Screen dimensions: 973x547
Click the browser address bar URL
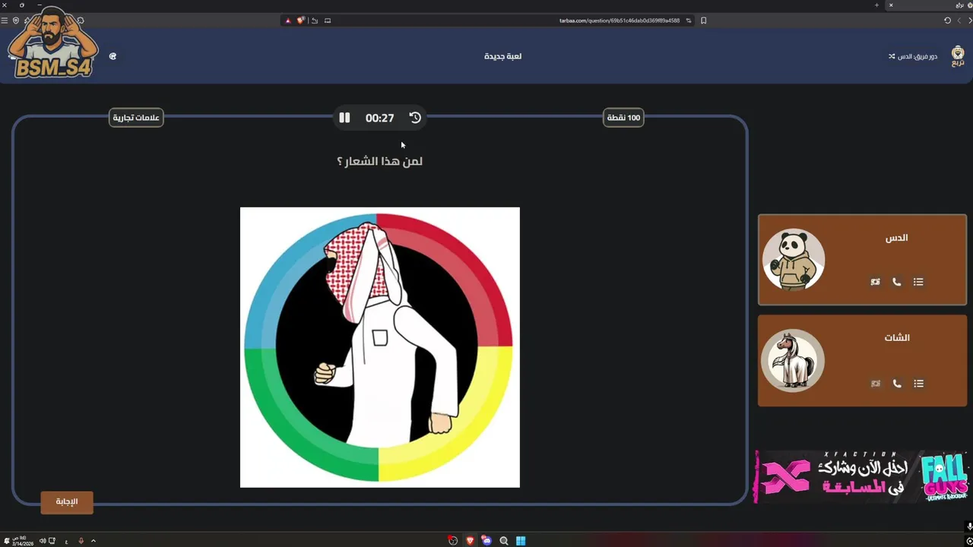click(x=619, y=21)
